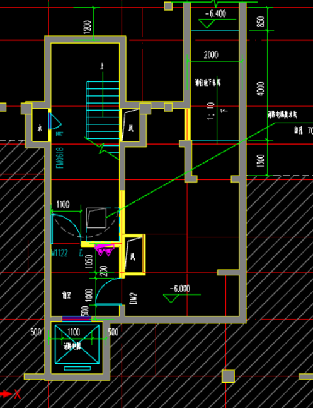The height and width of the screenshot is (408, 313).
Task: Select the elevation triangle under -6.400
Action: 207,23
